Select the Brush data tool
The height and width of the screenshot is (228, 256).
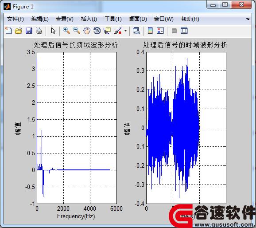click(x=118, y=31)
